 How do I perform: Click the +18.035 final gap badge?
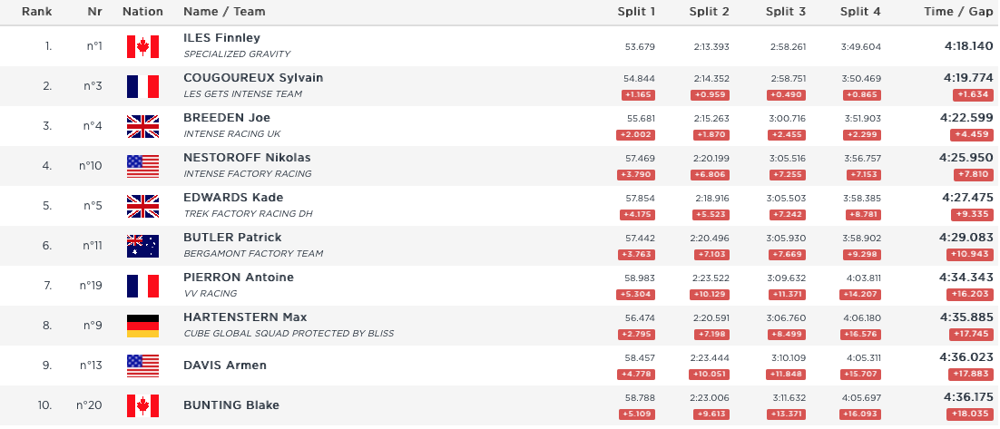(x=970, y=414)
